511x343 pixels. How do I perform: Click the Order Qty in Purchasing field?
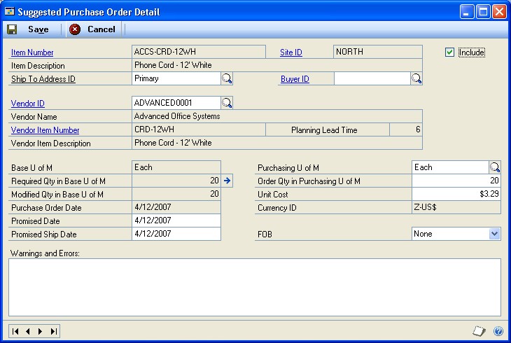(x=456, y=181)
